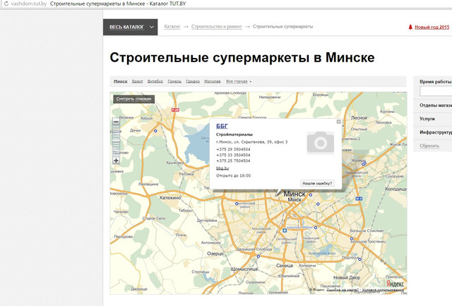
Task: Click the Хатежино label on the map
Action: pos(170,198)
